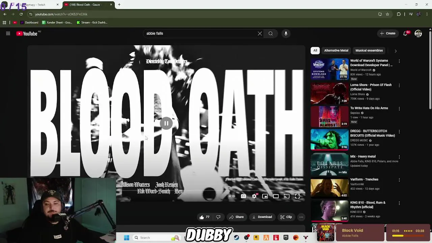Install app icon in the address bar
This screenshot has width=432, height=243.
(380, 14)
